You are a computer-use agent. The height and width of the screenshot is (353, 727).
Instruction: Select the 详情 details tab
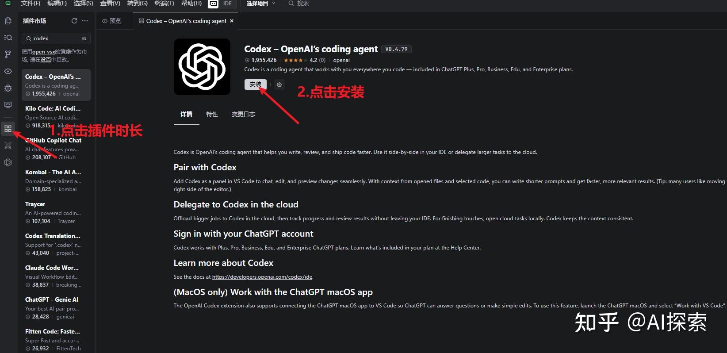click(x=186, y=114)
